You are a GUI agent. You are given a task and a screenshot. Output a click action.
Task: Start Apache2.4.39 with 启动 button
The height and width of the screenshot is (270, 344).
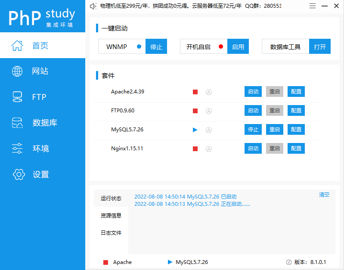coord(253,92)
